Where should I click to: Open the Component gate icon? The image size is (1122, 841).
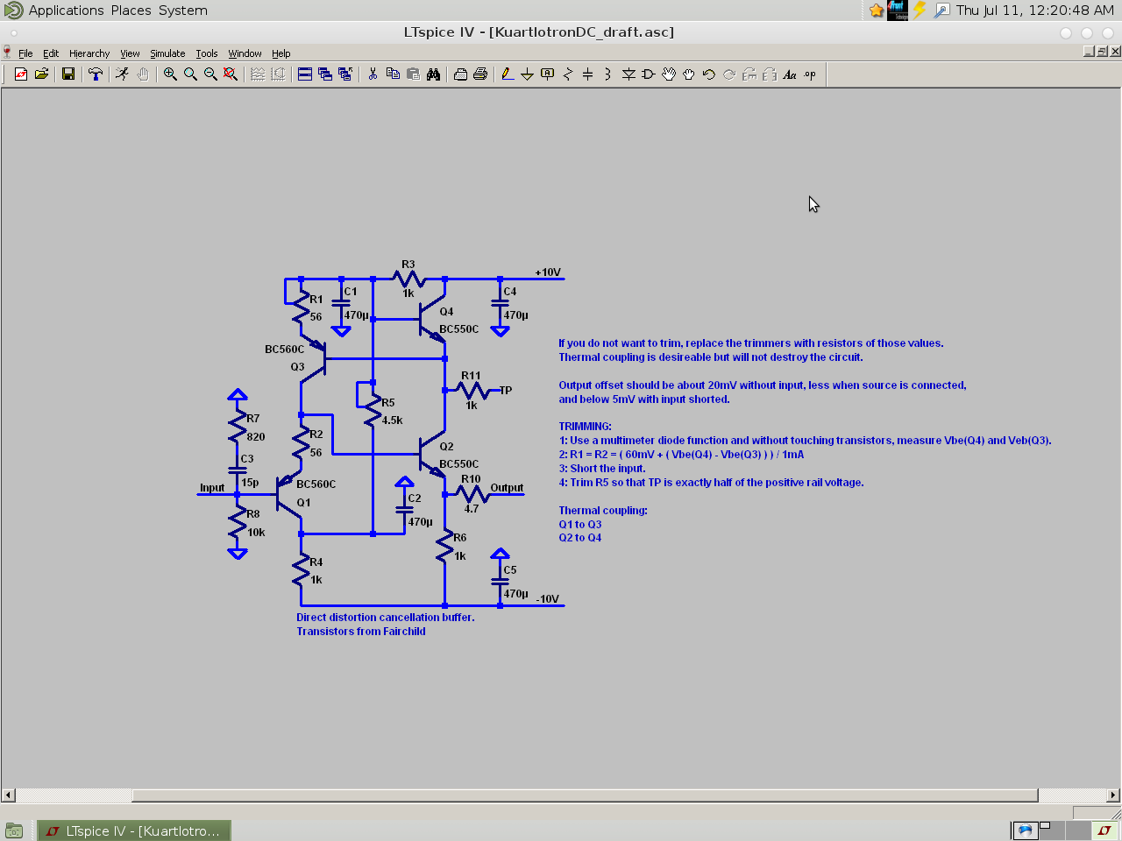649,74
